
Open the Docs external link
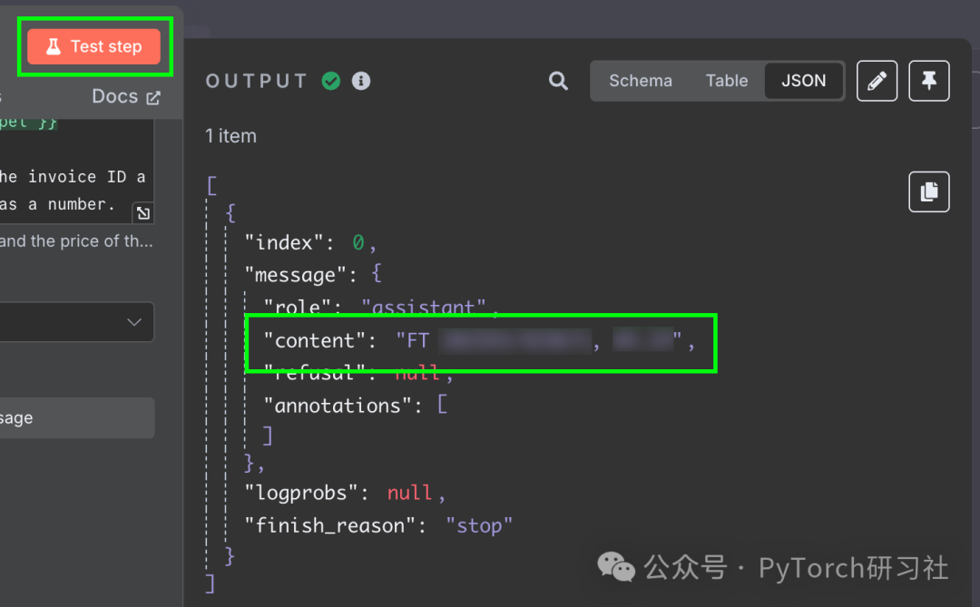(x=126, y=96)
